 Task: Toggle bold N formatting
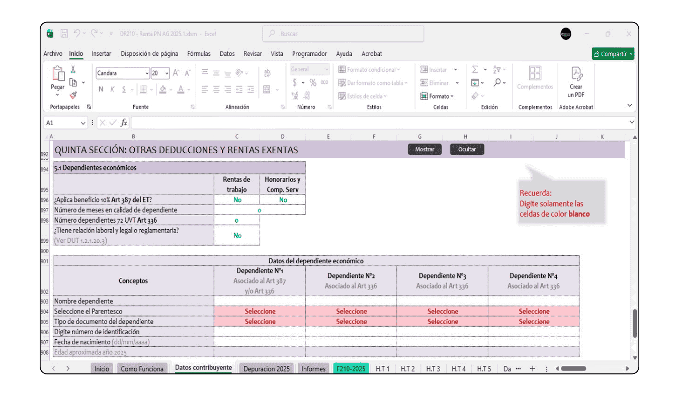[x=101, y=89]
